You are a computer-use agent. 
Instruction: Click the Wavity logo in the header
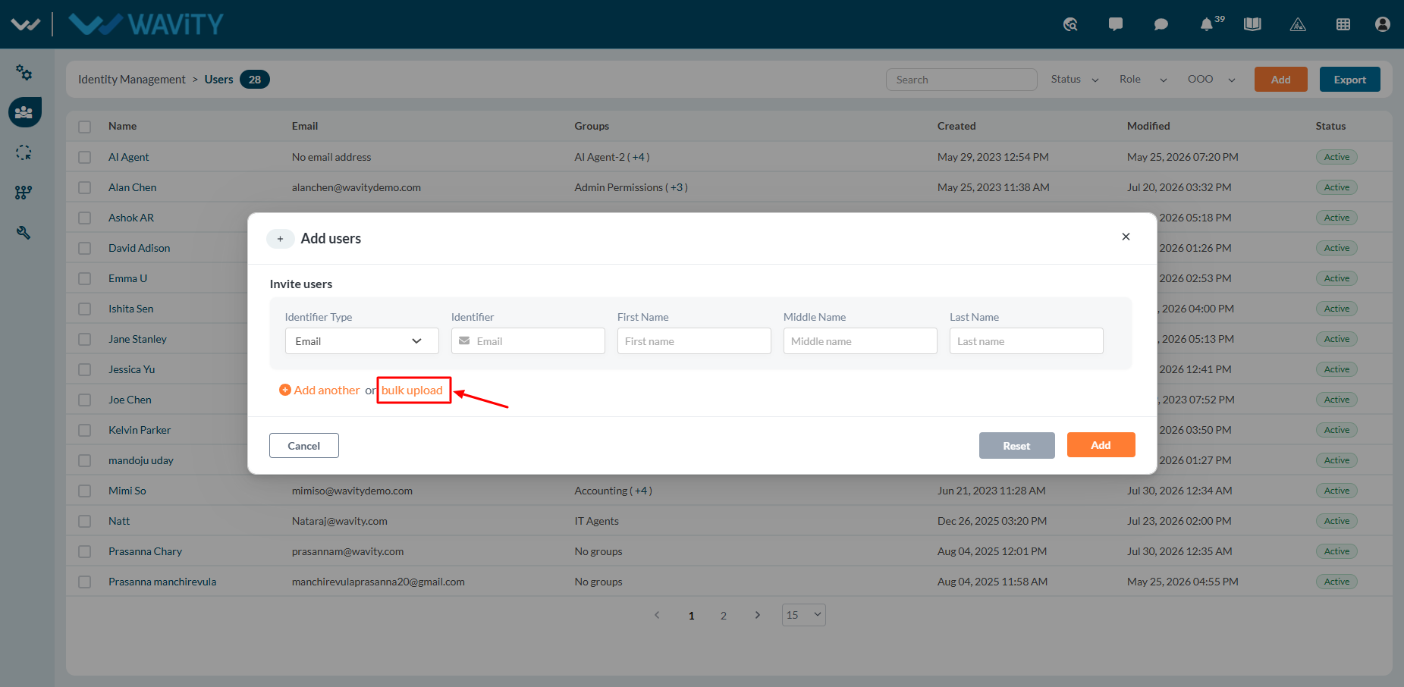coord(146,24)
